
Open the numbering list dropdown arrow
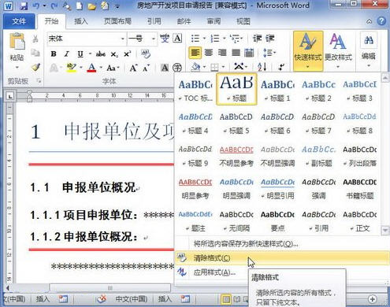pos(225,39)
